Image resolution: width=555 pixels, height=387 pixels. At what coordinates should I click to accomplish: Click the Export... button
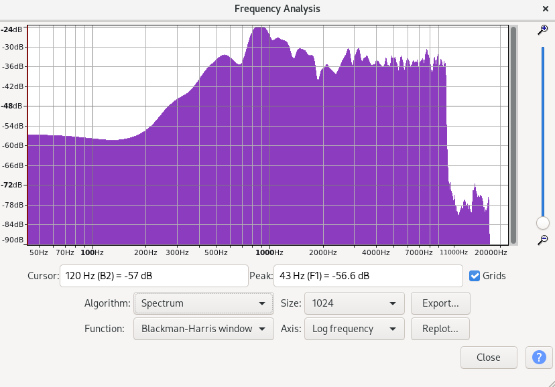[440, 303]
